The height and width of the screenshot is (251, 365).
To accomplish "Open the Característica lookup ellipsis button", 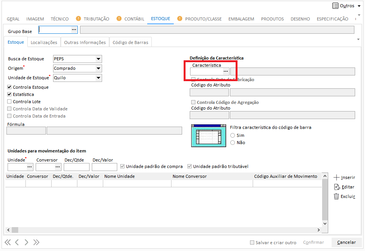I will [225, 71].
